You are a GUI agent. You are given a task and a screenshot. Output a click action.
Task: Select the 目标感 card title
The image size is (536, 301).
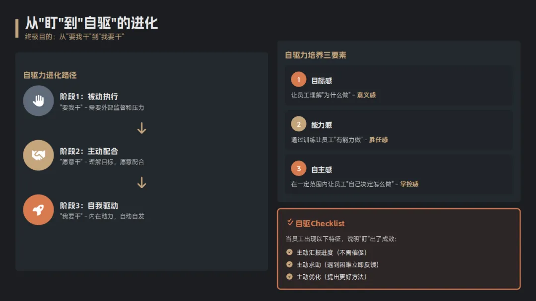[322, 80]
